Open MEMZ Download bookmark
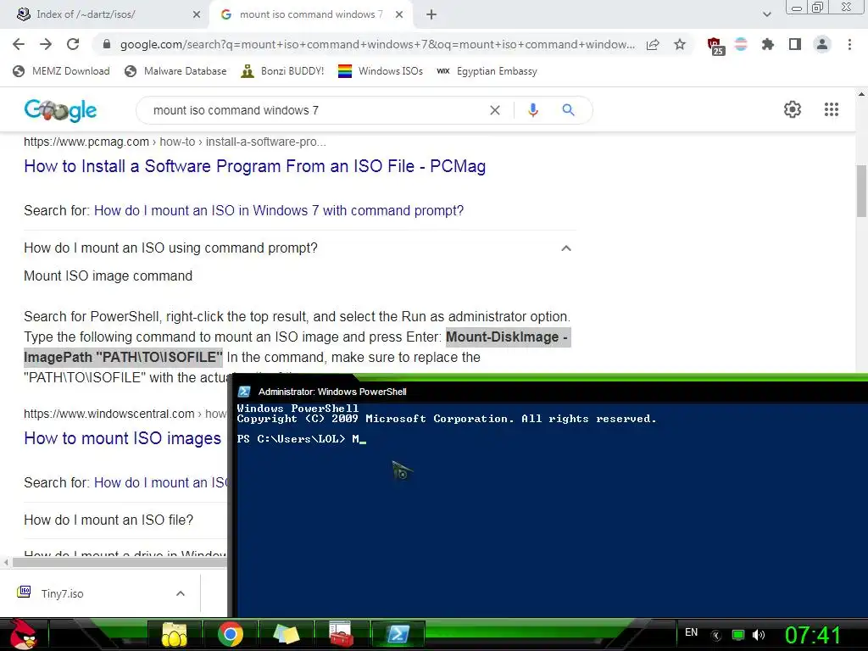The height and width of the screenshot is (651, 868). (61, 71)
